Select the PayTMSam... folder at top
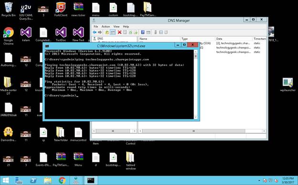This screenshot has height=185, width=298. 148,9
